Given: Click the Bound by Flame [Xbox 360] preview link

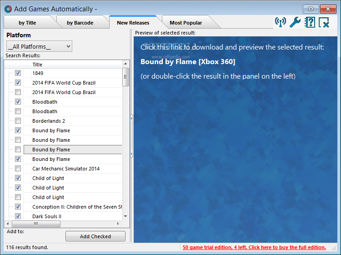Looking at the screenshot, I should (x=188, y=62).
